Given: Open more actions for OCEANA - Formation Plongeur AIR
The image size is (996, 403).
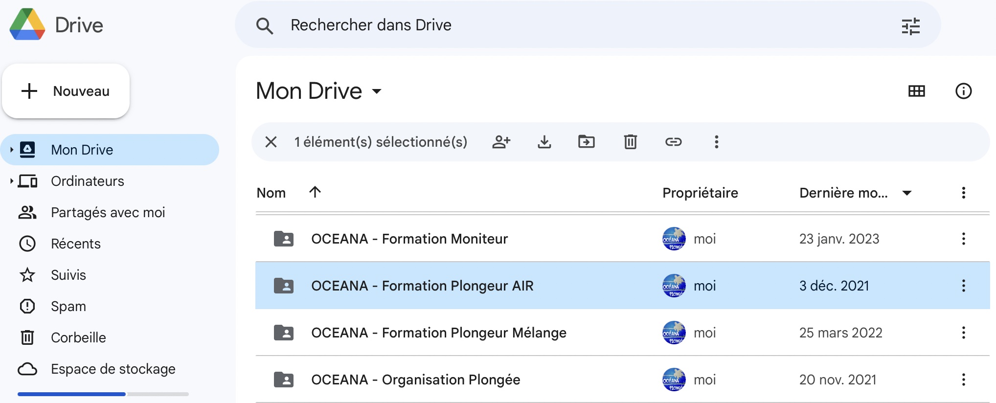Looking at the screenshot, I should pos(964,286).
